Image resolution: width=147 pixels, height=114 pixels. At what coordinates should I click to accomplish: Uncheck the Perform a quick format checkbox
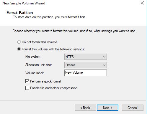(x=27, y=81)
